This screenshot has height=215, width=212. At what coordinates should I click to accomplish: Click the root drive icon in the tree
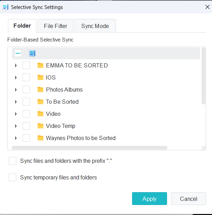tap(32, 53)
